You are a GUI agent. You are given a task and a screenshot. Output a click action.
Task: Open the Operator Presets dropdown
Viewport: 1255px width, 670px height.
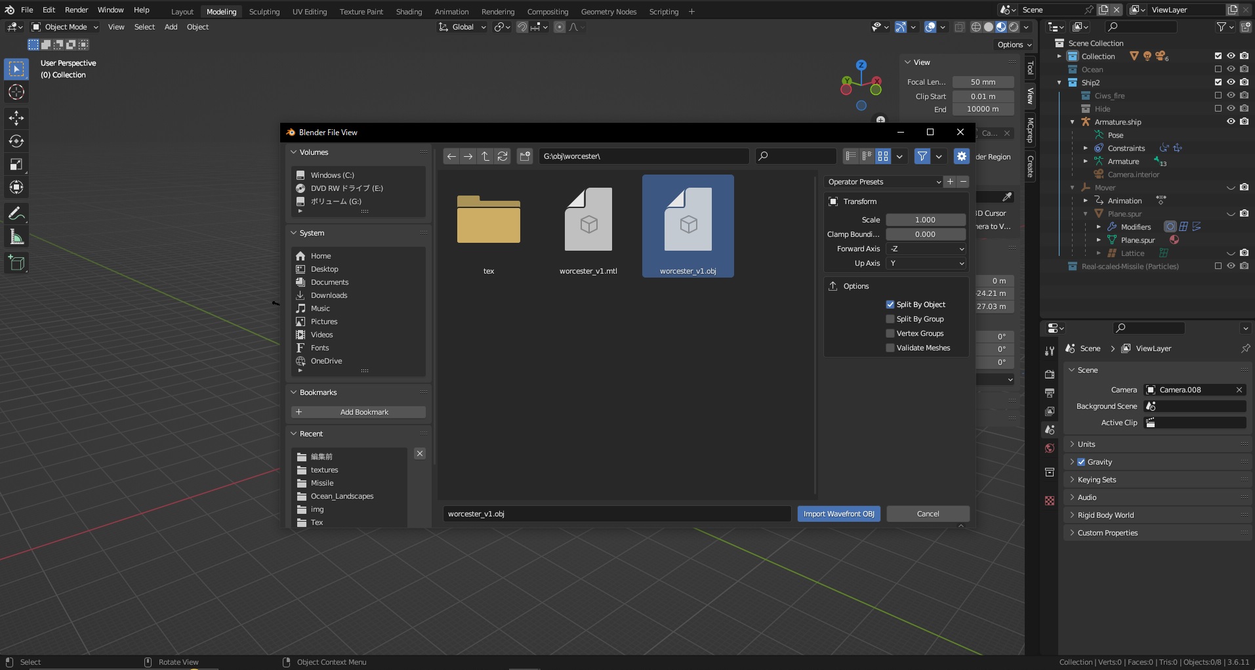pos(884,182)
